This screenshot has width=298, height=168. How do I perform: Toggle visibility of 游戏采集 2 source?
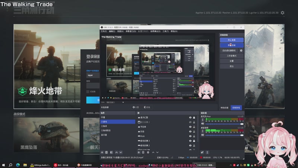[190, 146]
